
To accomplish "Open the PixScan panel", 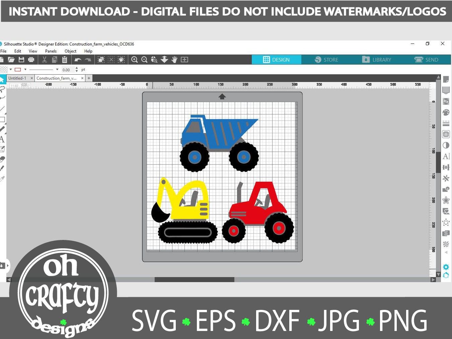I will pyautogui.click(x=446, y=101).
